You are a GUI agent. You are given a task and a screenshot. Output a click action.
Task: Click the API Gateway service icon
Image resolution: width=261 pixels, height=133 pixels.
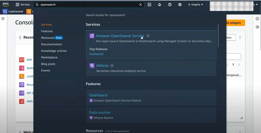tap(22, 93)
